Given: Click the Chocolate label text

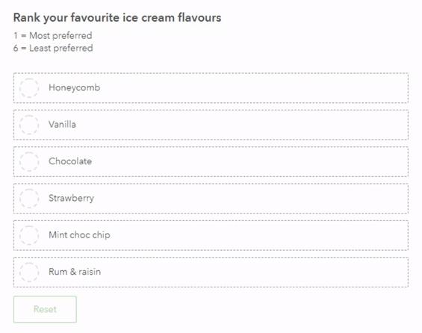Looking at the screenshot, I should click(70, 161).
